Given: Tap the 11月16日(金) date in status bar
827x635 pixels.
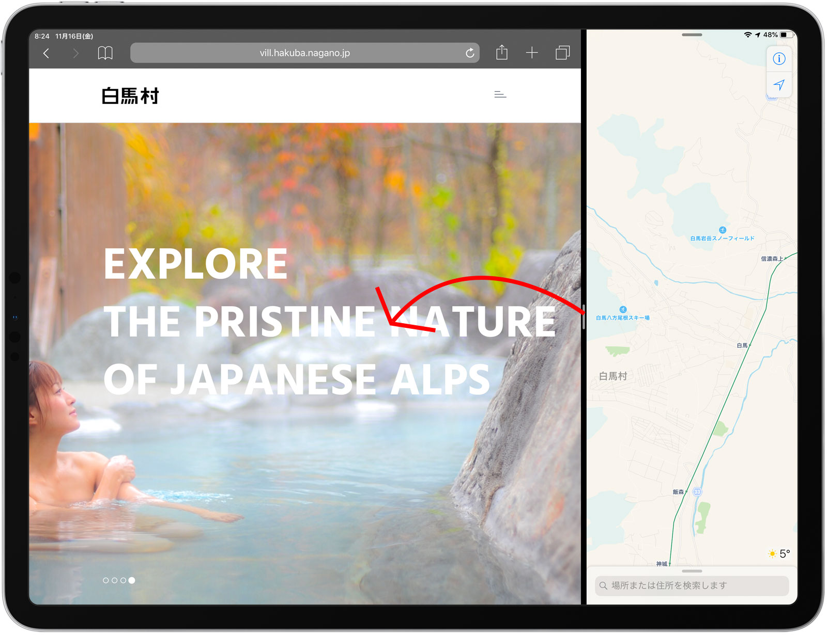Looking at the screenshot, I should [x=74, y=36].
